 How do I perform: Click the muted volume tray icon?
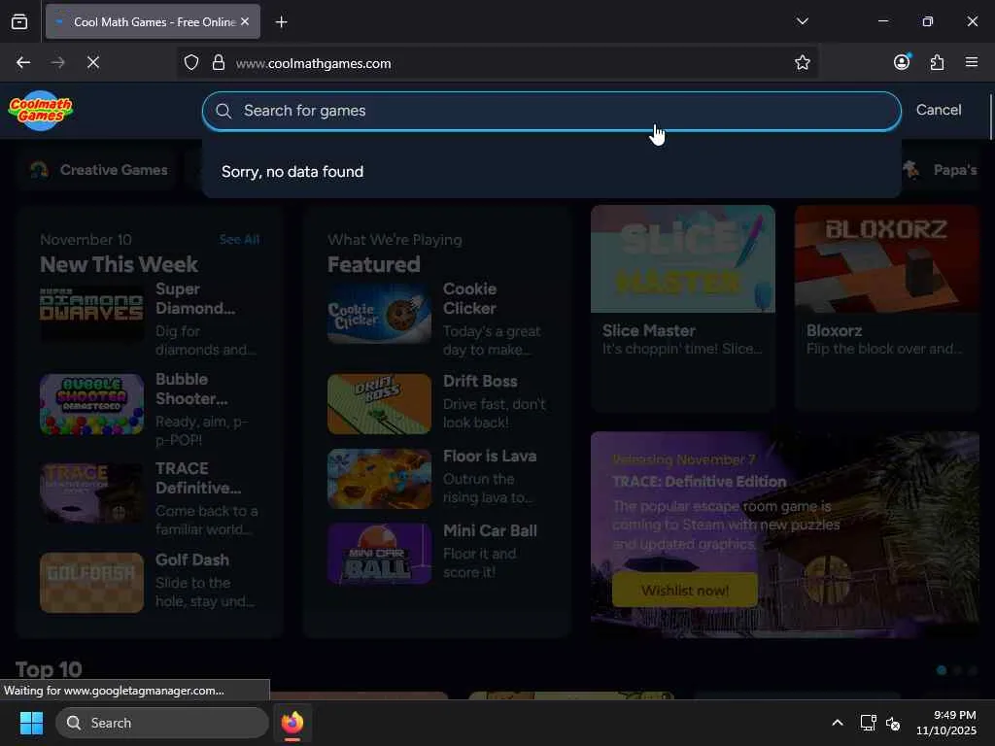tap(893, 723)
